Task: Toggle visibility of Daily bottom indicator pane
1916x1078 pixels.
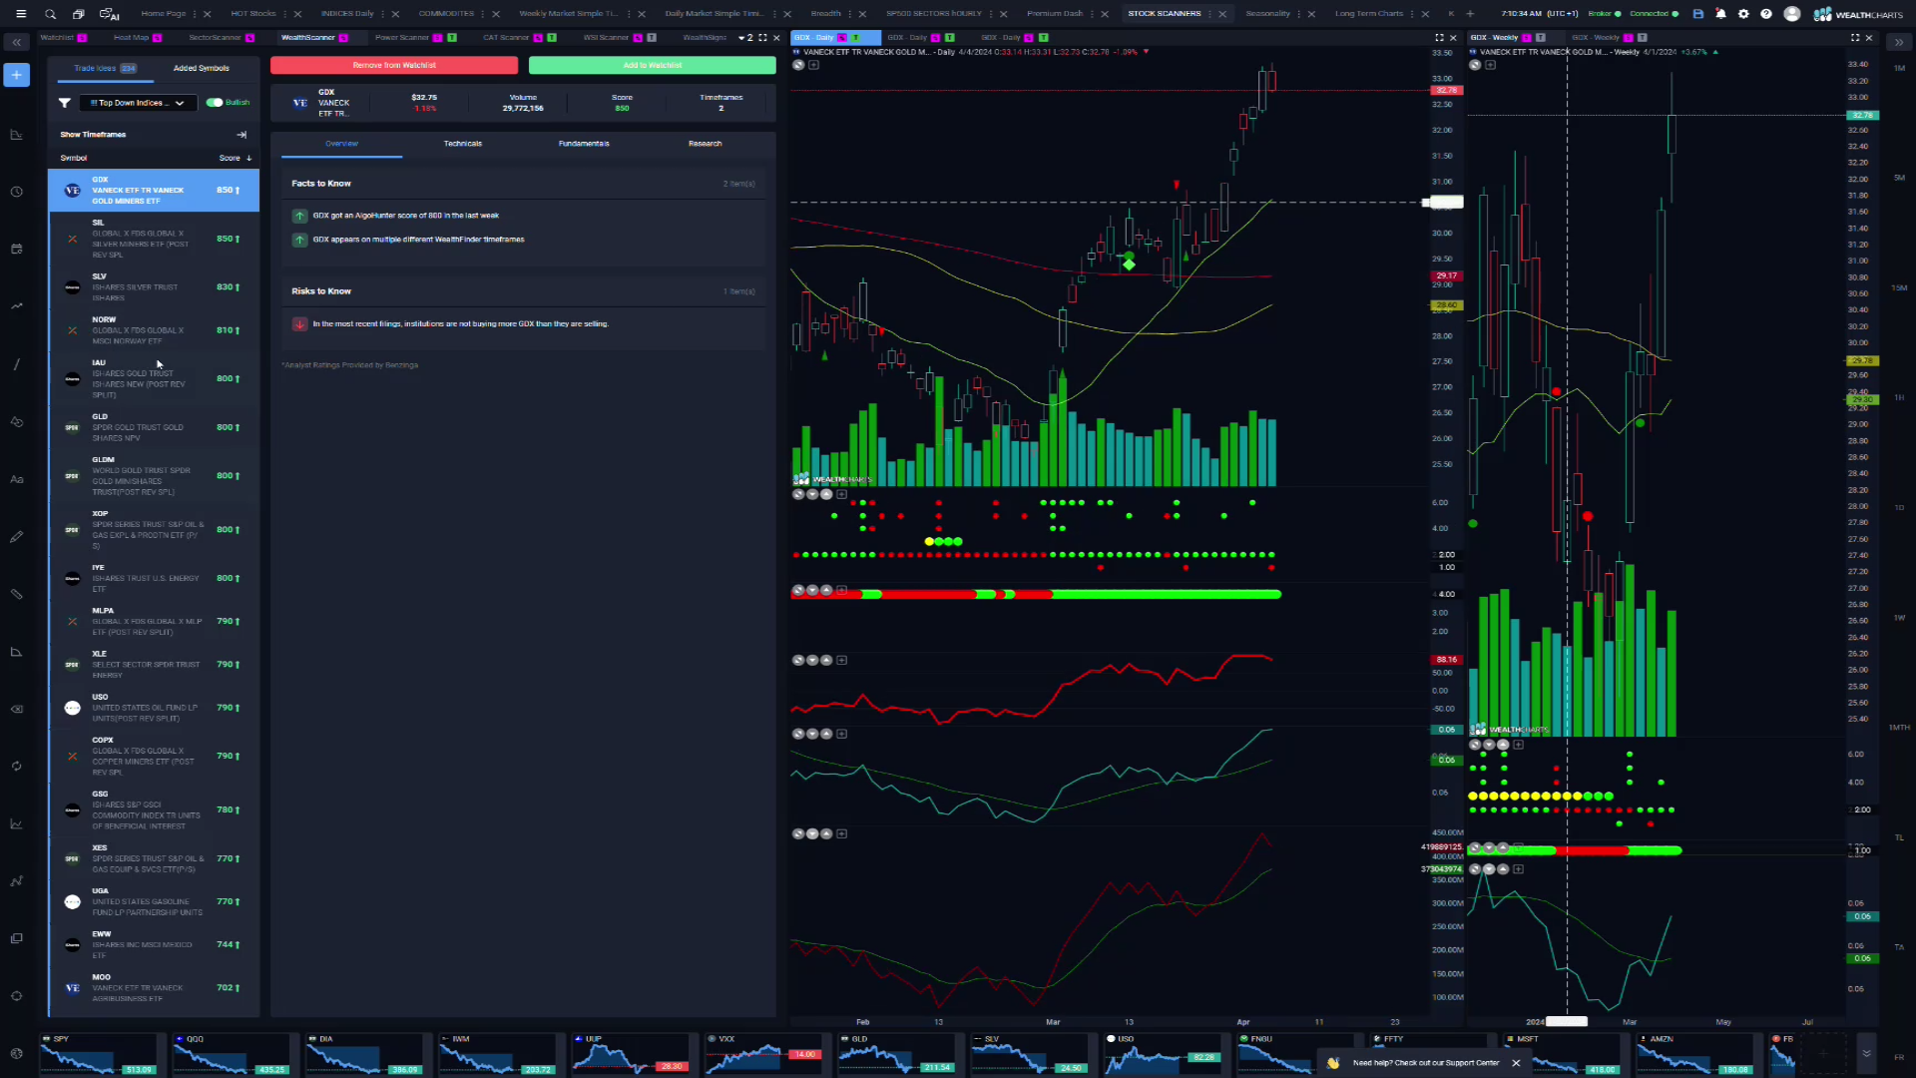Action: (798, 834)
